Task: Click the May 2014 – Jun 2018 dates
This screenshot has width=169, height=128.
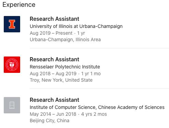Action: pos(53,114)
